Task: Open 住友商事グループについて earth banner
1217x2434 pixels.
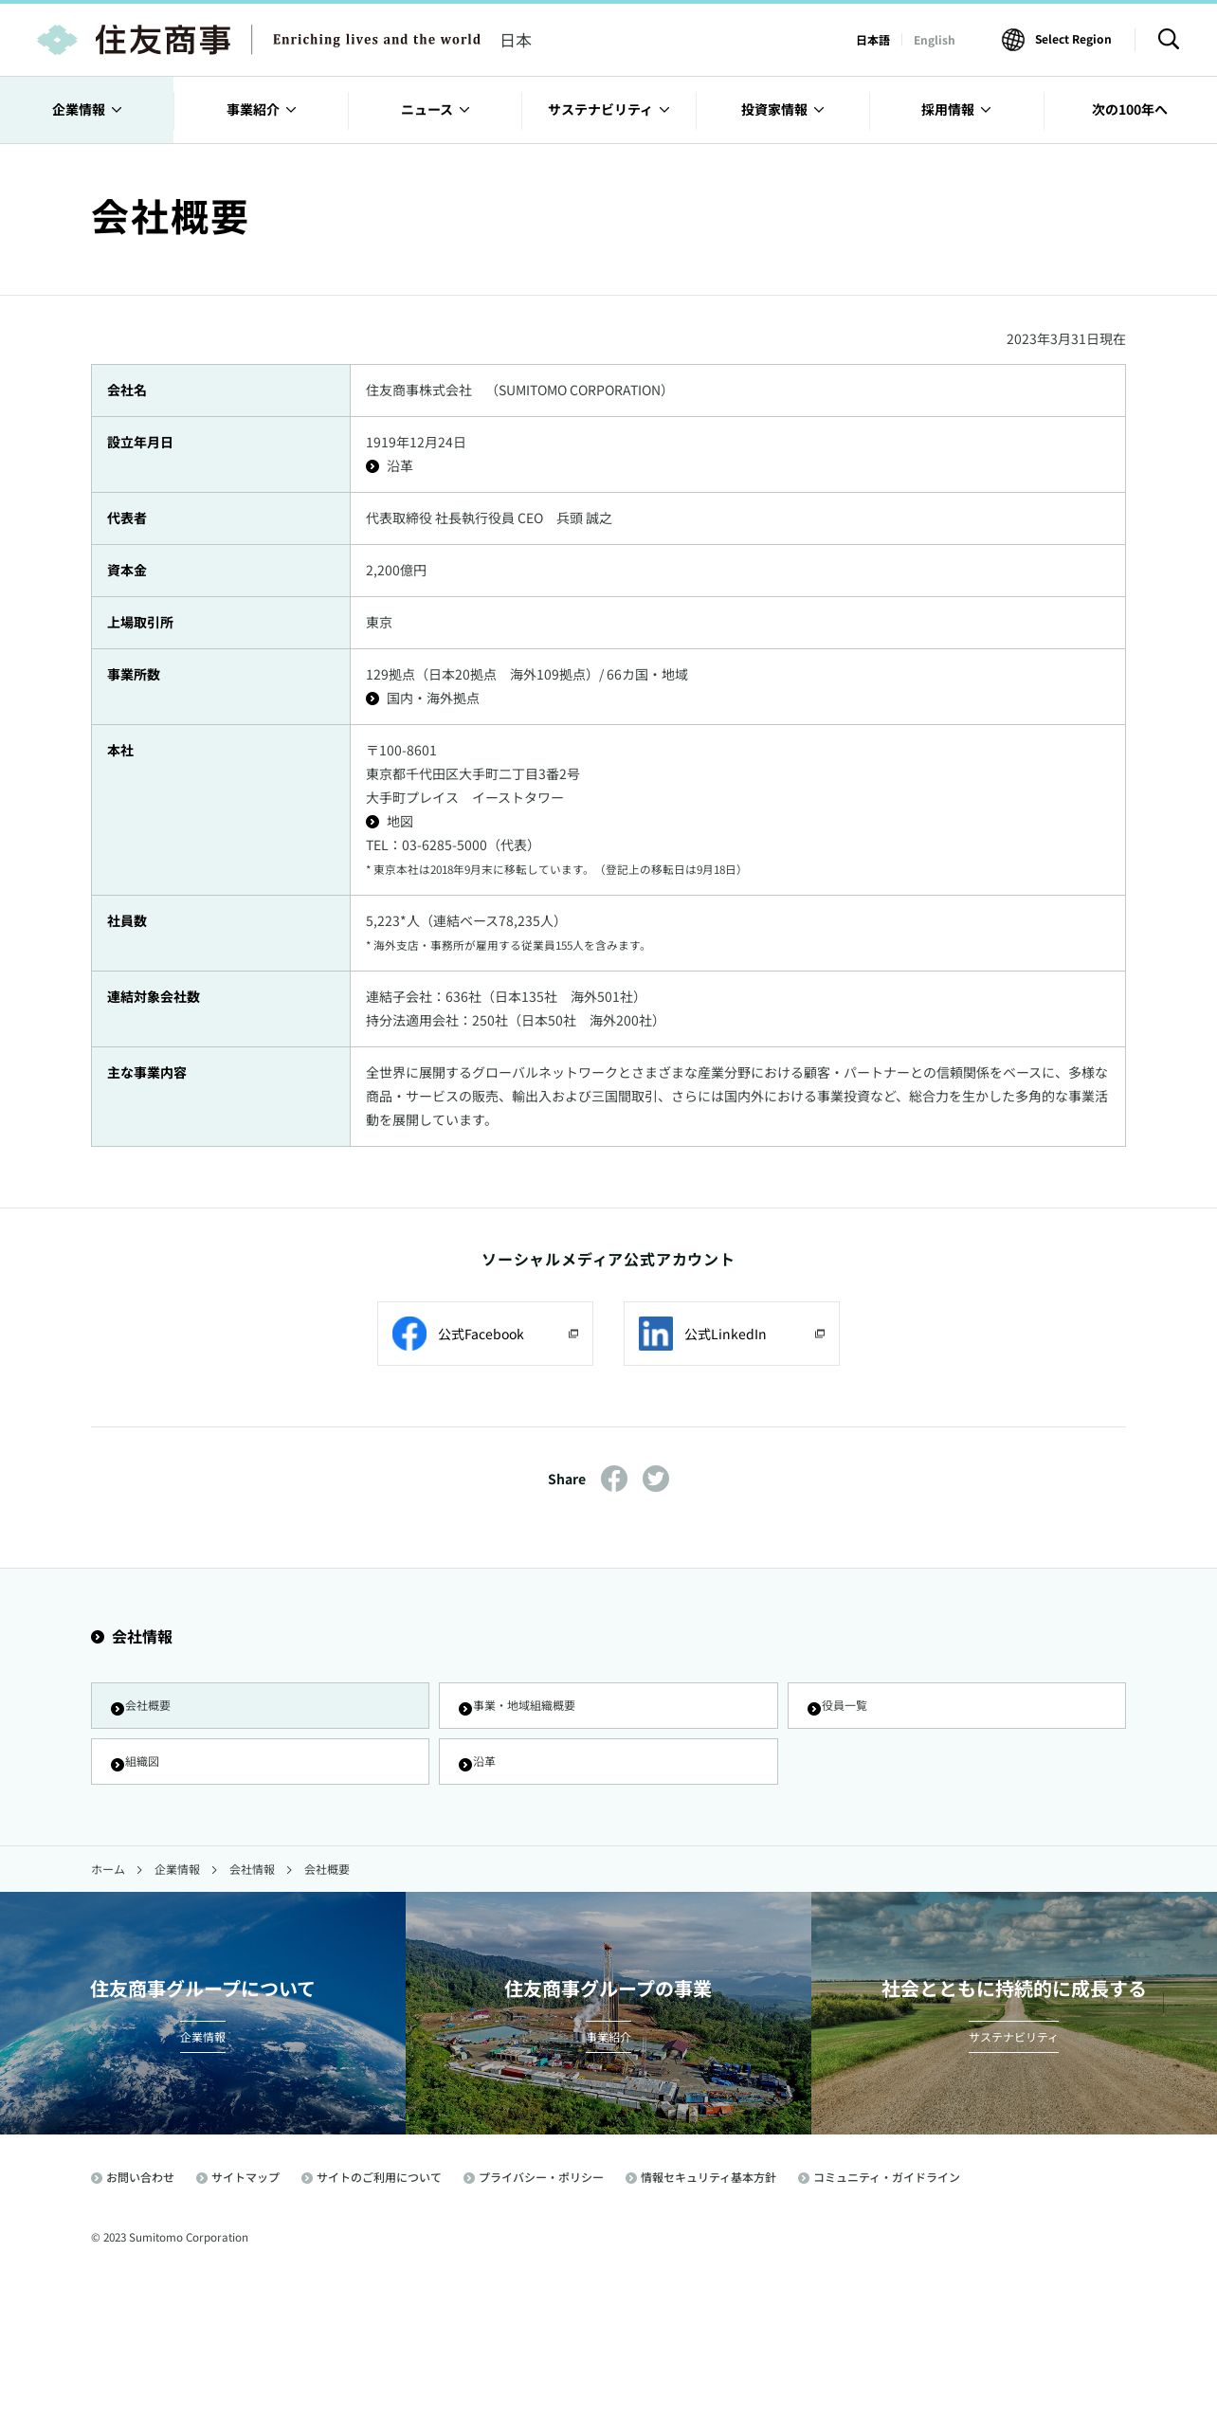Action: click(203, 2013)
